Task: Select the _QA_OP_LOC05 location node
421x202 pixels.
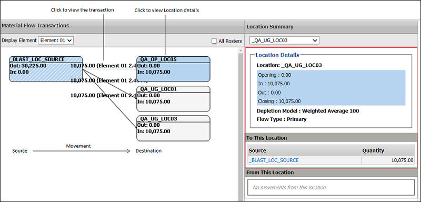Action: (x=173, y=69)
